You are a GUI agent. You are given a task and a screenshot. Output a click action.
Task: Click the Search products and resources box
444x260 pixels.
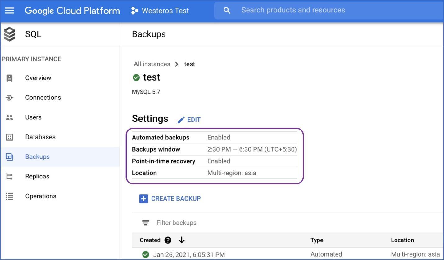click(293, 10)
